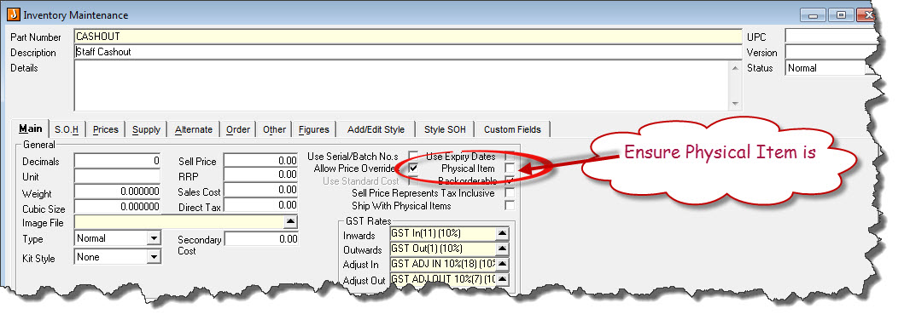Expand the Type dropdown set to Normal
Screen dimensions: 904x320
pos(154,237)
